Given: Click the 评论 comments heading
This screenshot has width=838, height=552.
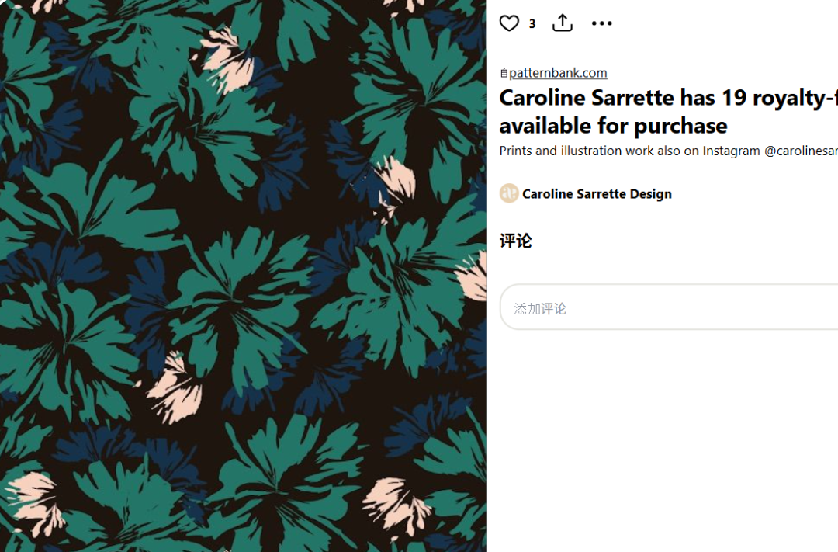Looking at the screenshot, I should (515, 241).
